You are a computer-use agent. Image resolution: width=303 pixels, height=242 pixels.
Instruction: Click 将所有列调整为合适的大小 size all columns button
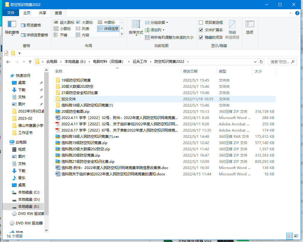pos(169,37)
